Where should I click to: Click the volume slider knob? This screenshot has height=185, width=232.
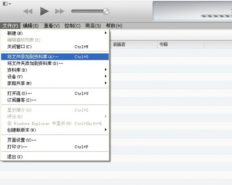[106, 11]
